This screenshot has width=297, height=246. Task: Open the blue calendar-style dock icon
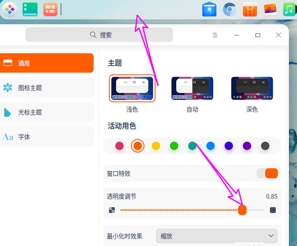tap(209, 9)
